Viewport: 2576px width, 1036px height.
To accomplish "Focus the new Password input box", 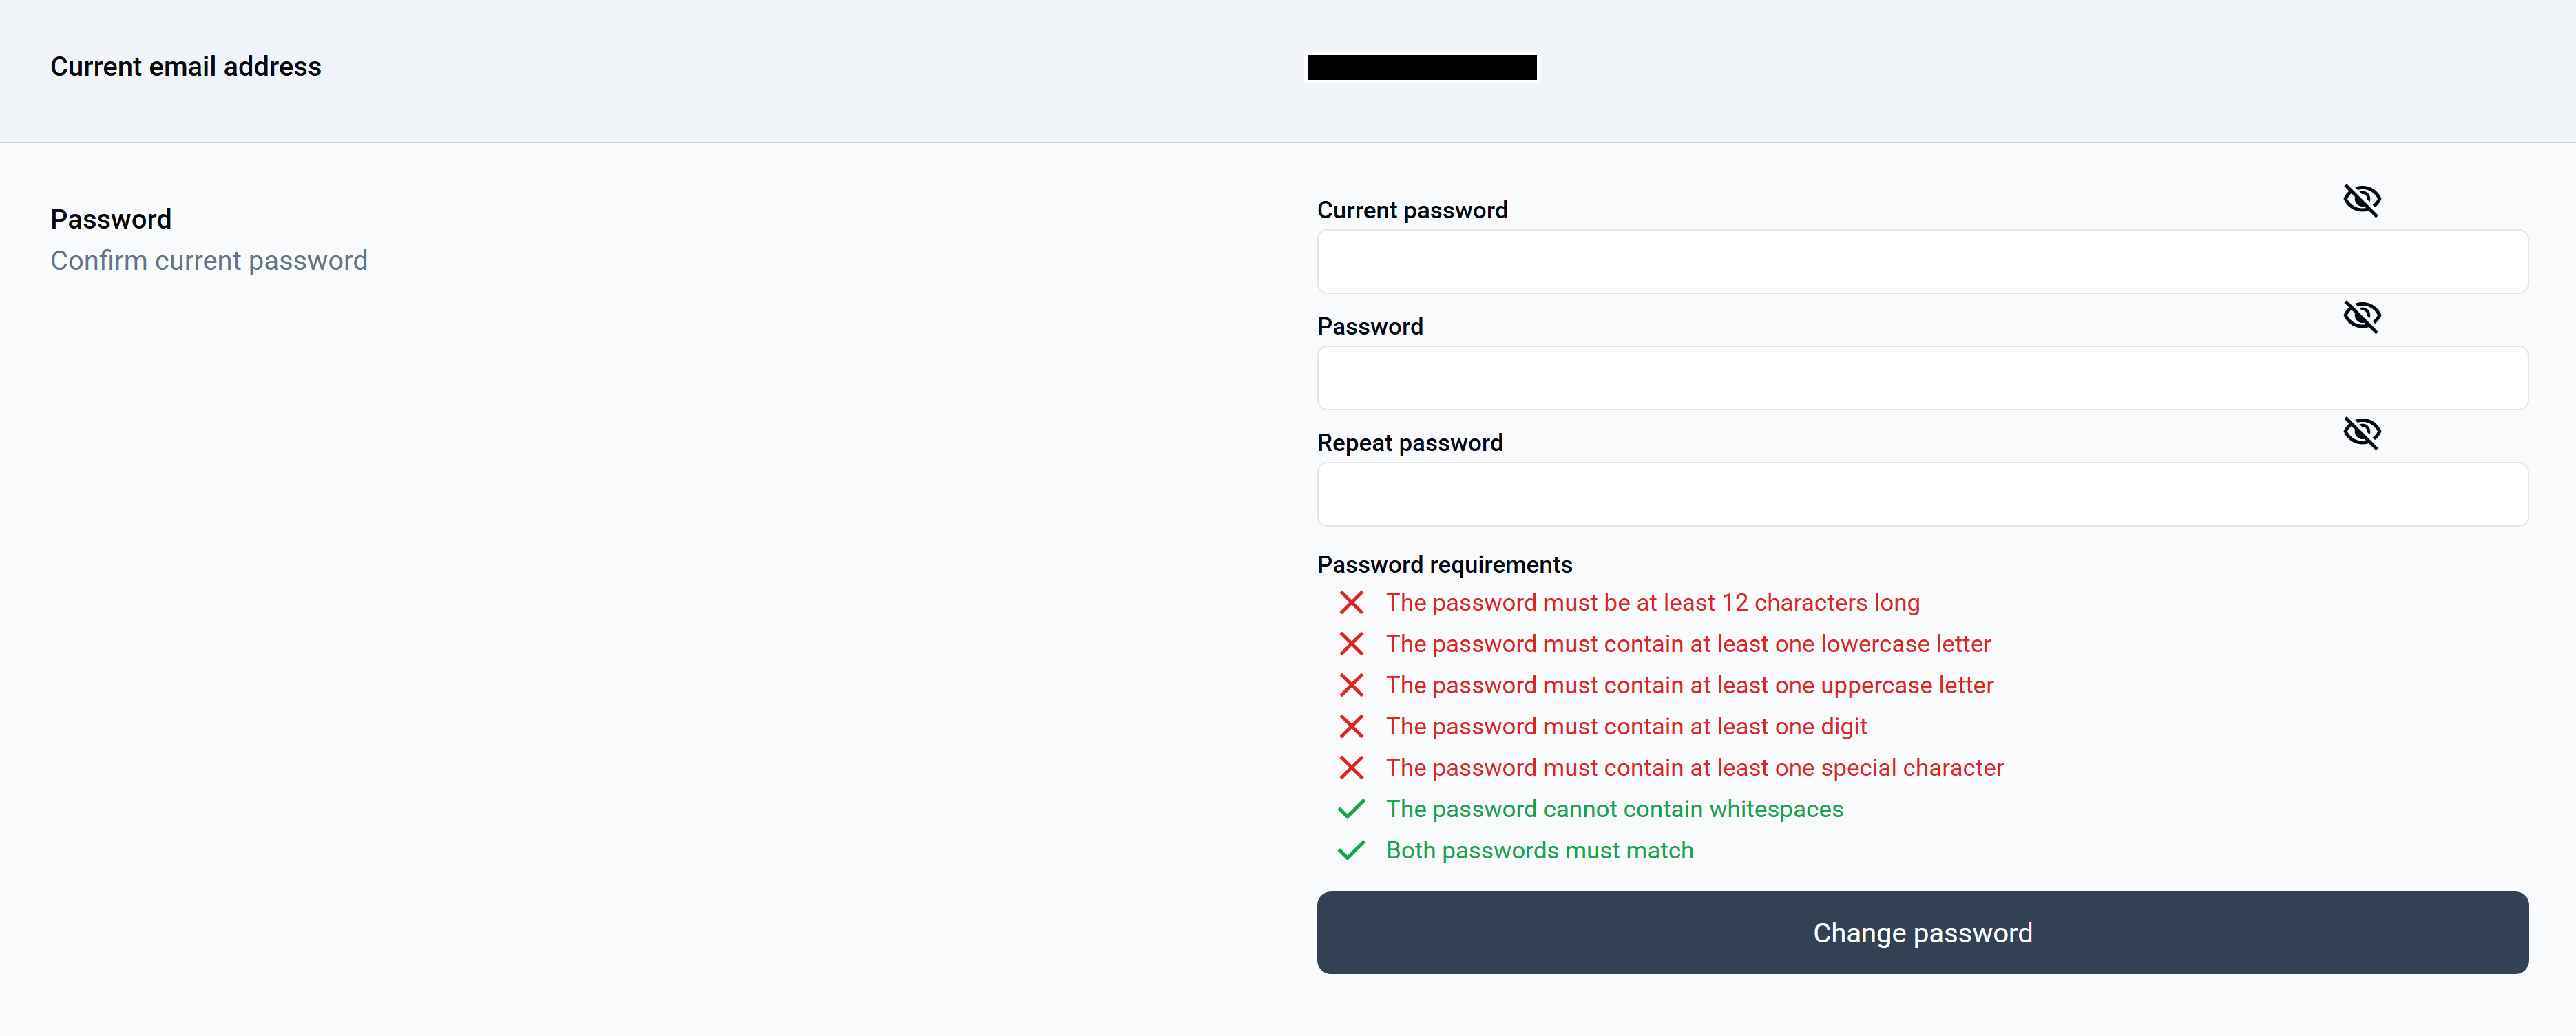I will click(1921, 378).
